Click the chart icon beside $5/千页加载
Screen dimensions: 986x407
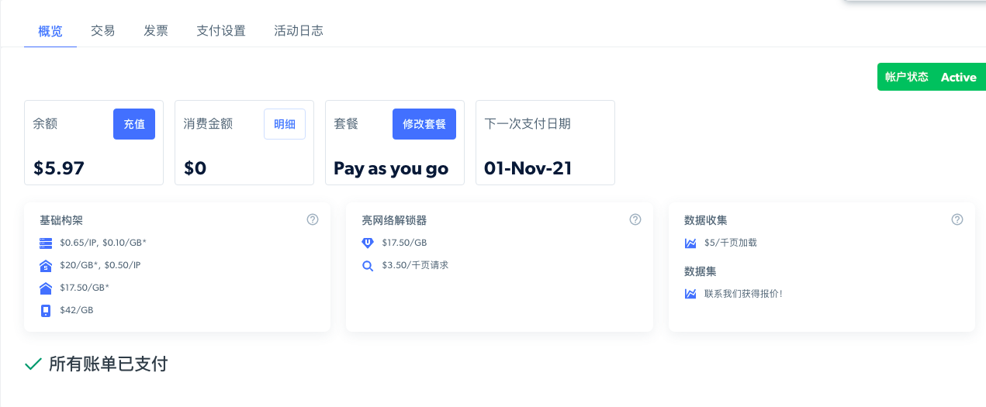690,243
